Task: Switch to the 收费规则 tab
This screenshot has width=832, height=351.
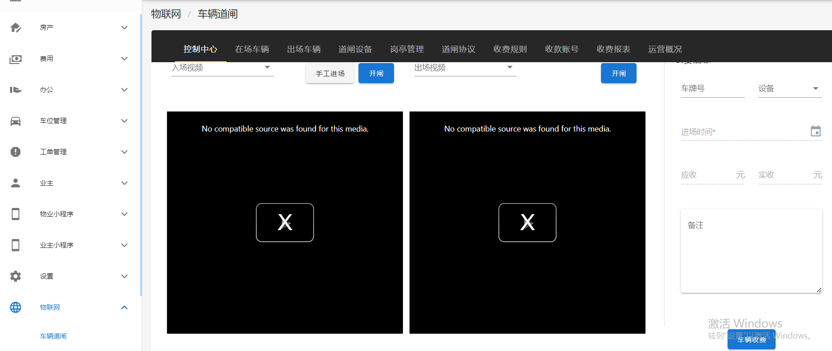Action: 510,49
